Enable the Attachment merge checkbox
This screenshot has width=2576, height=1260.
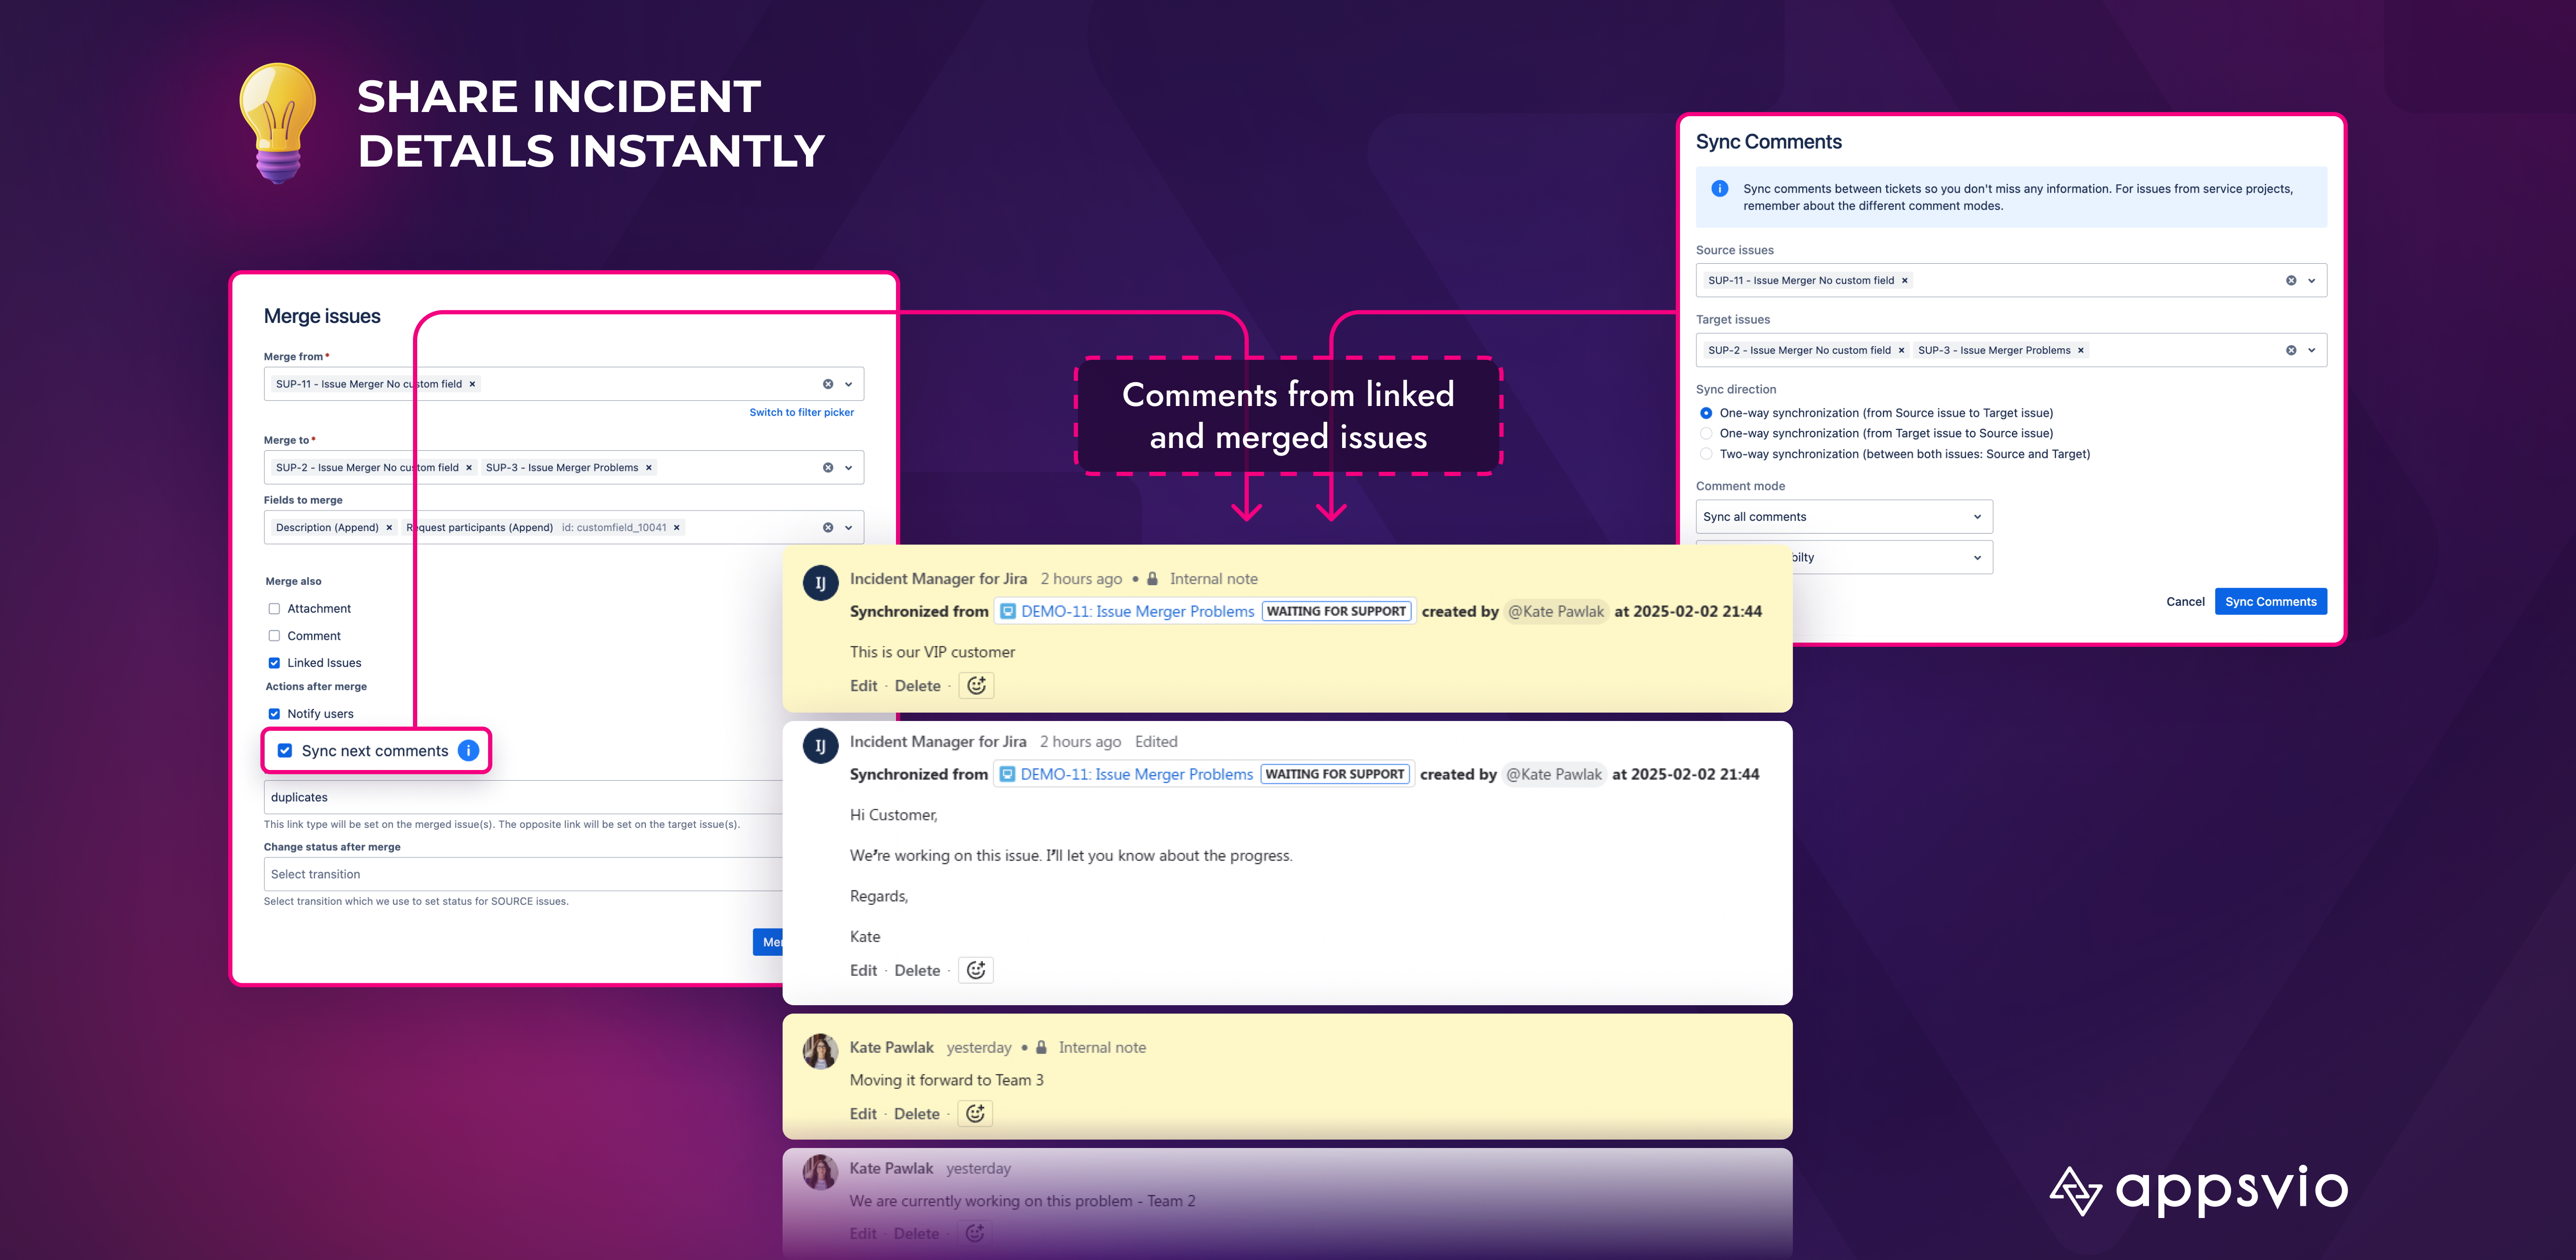(274, 607)
